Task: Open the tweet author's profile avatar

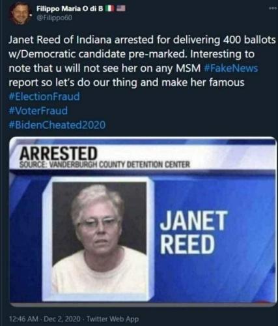Action: coord(20,14)
